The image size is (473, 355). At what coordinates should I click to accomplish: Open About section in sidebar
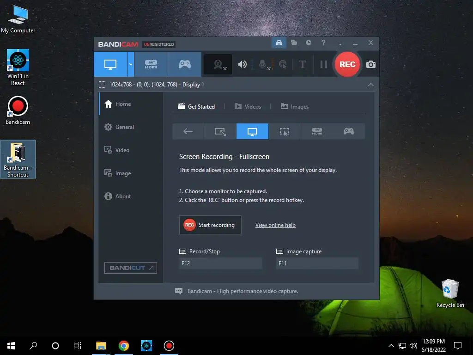[131, 196]
